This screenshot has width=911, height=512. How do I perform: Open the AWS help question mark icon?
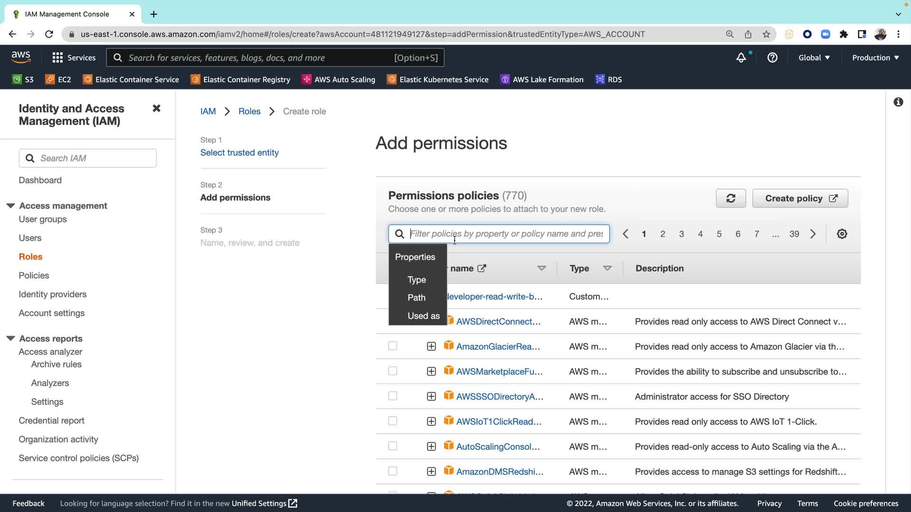772,58
